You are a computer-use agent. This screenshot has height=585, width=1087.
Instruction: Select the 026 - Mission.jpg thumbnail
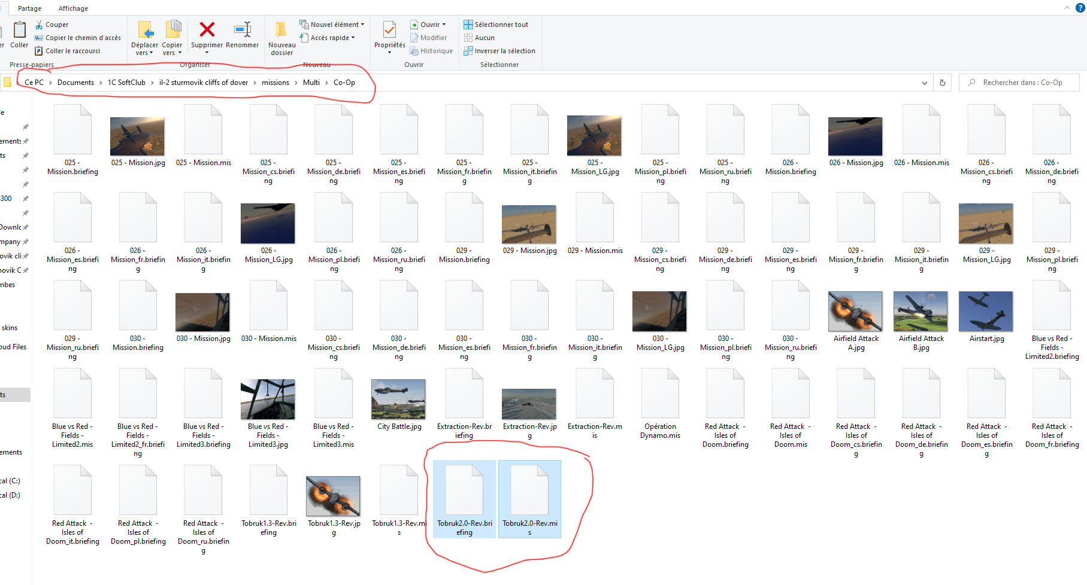[x=855, y=136]
